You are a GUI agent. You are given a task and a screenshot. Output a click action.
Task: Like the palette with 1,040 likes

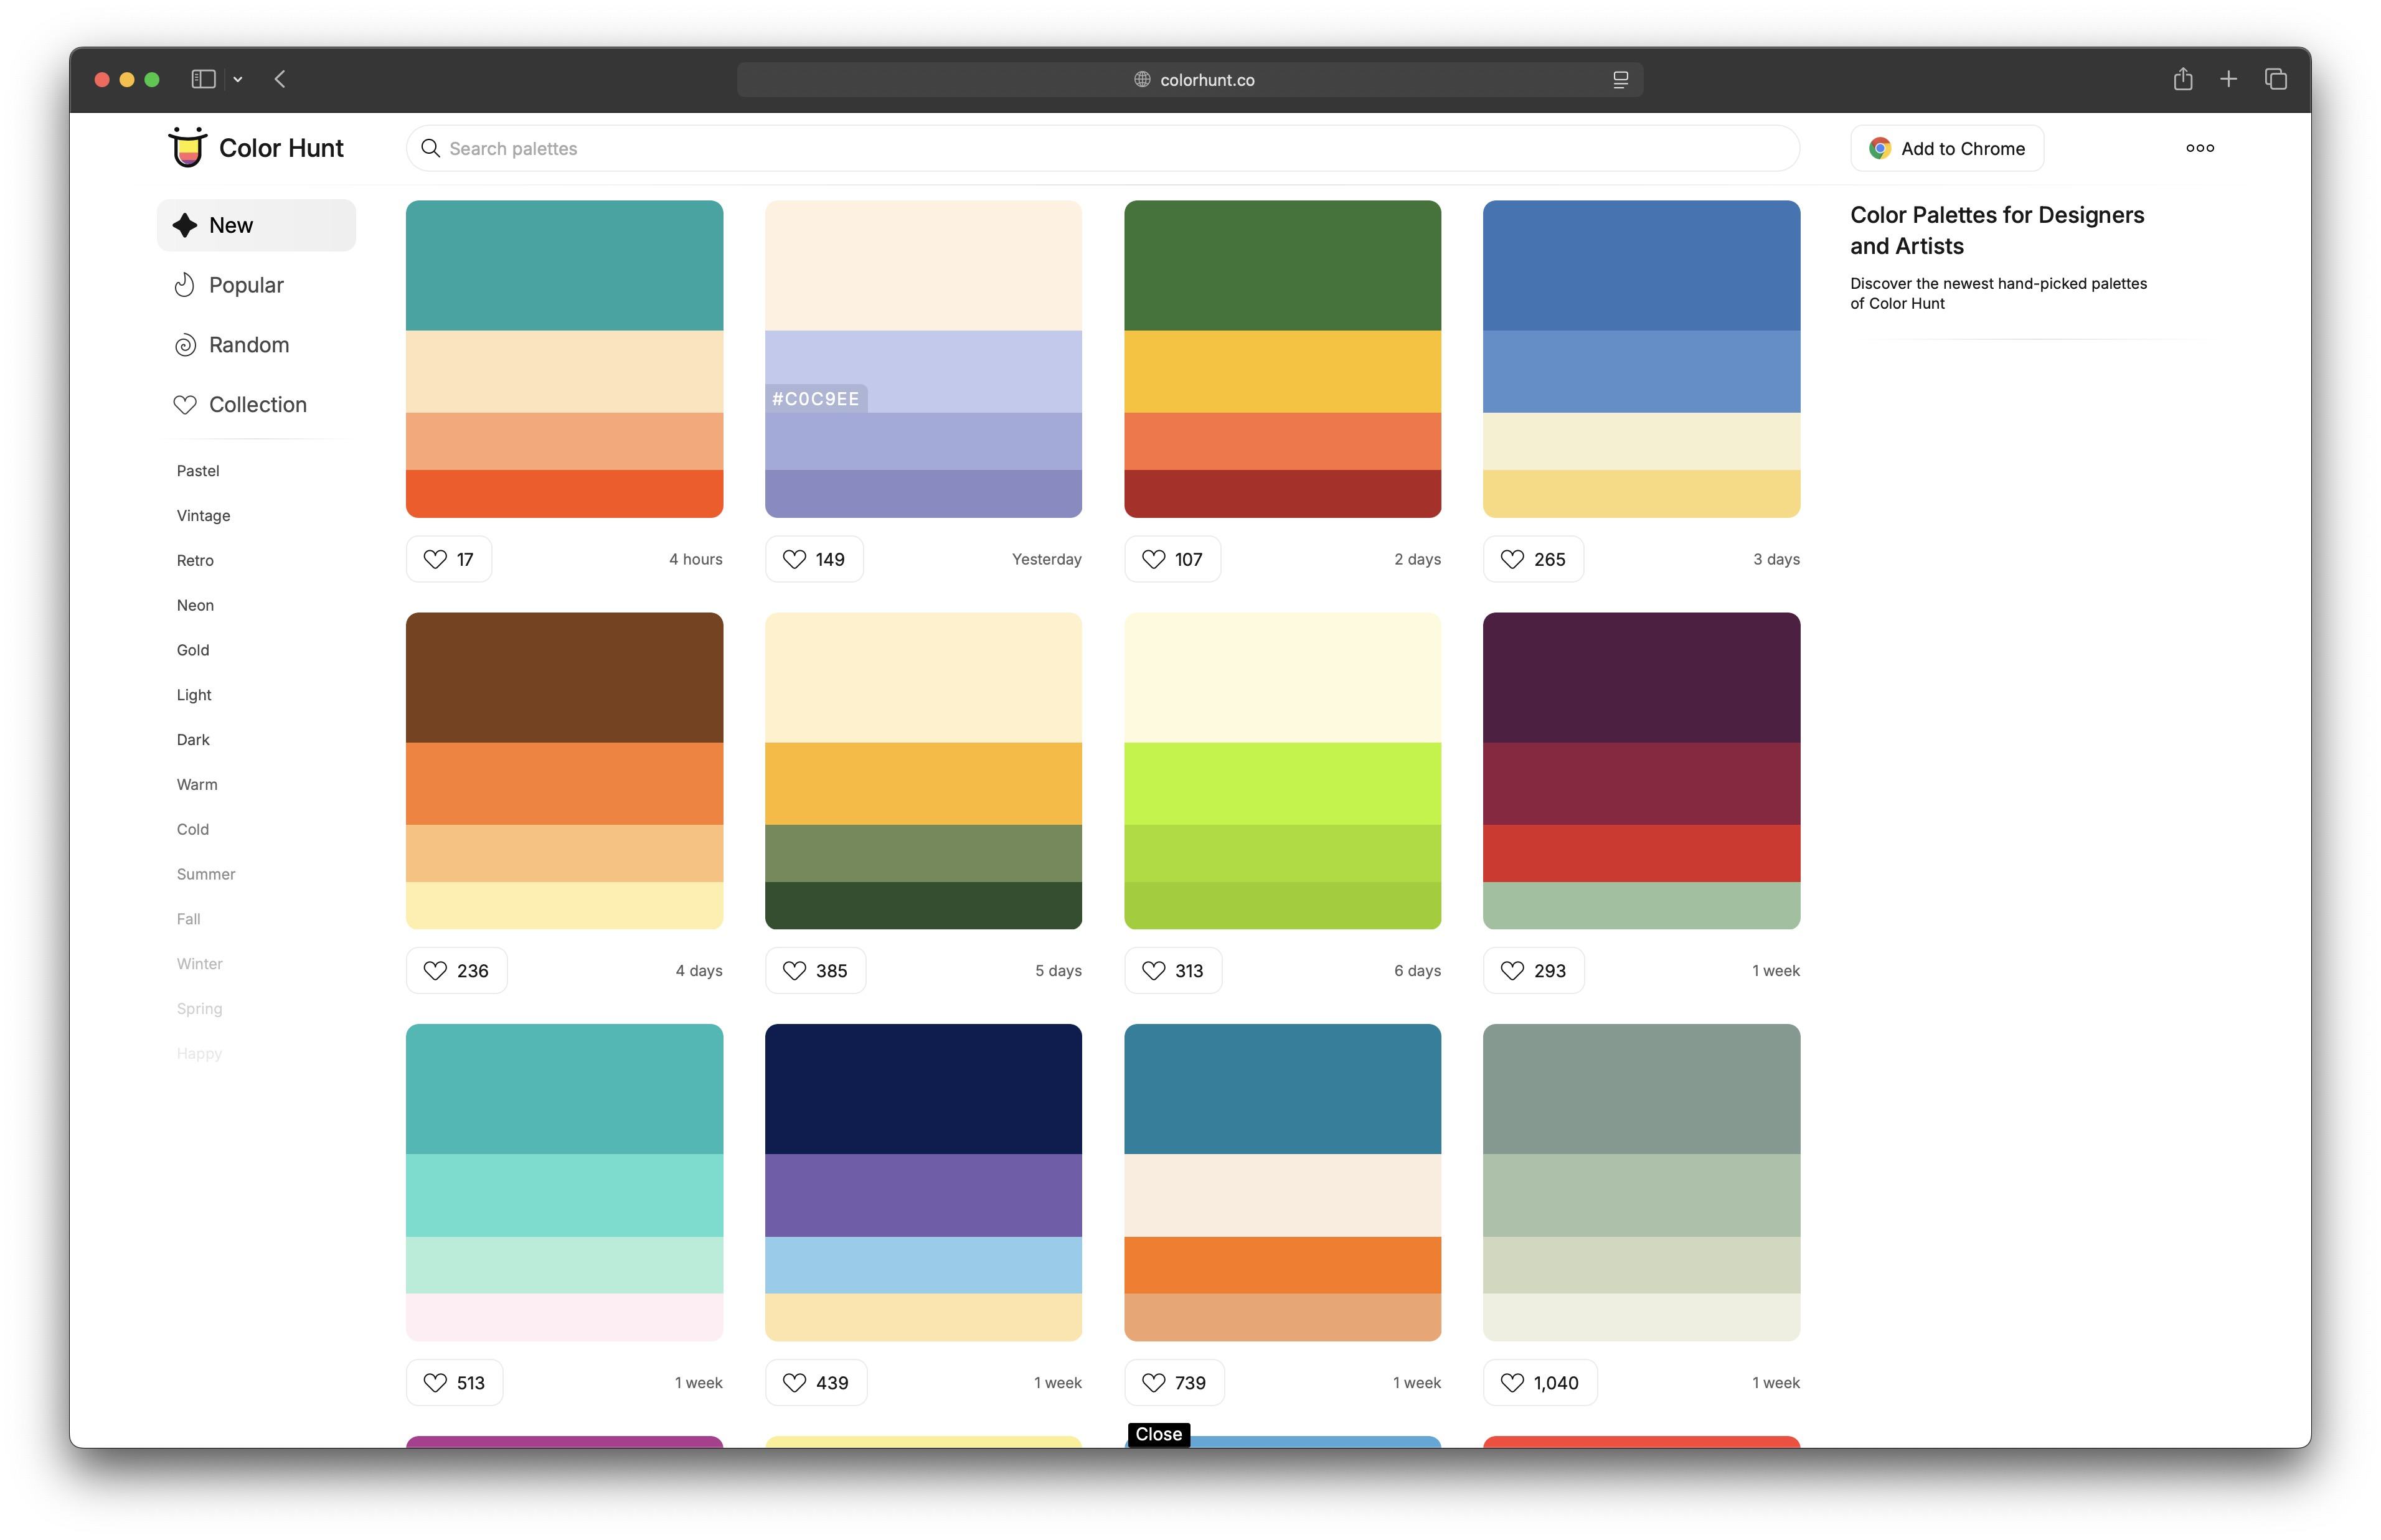tap(1540, 1382)
